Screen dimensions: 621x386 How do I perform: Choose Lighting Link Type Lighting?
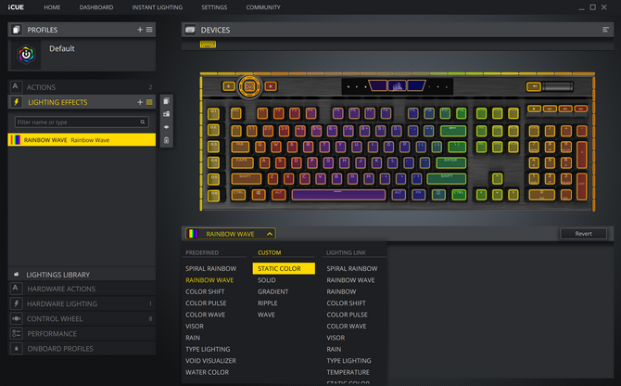(349, 361)
